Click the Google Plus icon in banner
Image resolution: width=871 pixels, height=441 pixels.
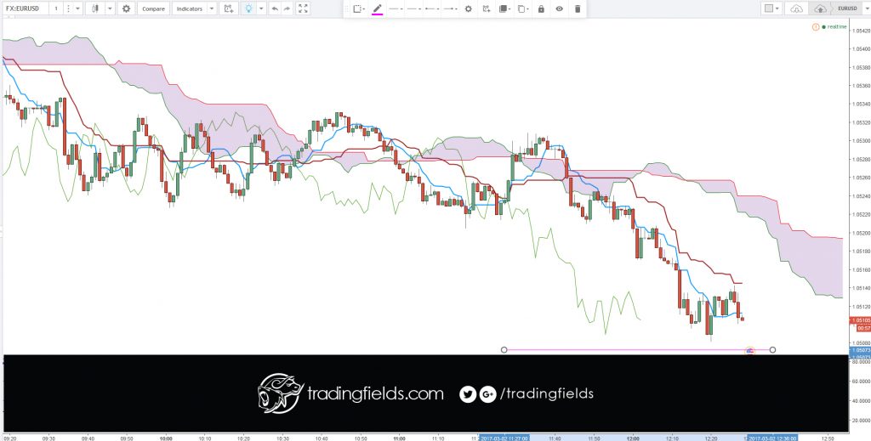(487, 394)
